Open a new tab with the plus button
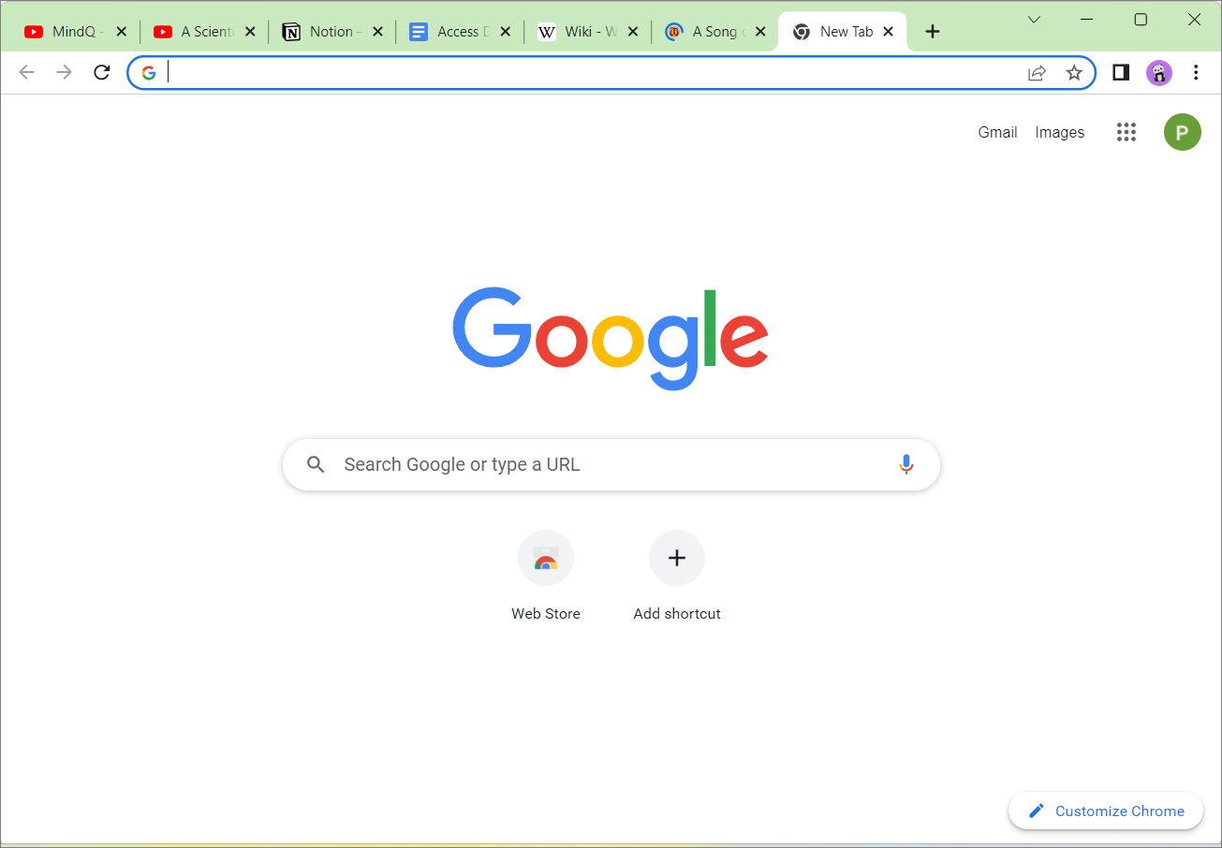This screenshot has height=848, width=1222. pyautogui.click(x=932, y=32)
